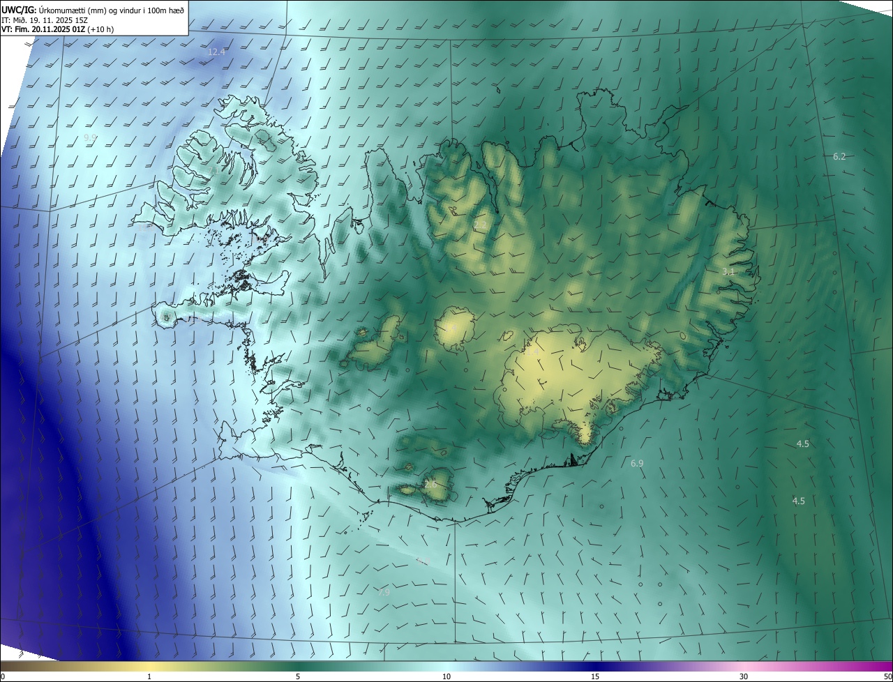Viewport: 893px width, 682px height.
Task: Click the color scale tick label 5
Action: pyautogui.click(x=298, y=676)
